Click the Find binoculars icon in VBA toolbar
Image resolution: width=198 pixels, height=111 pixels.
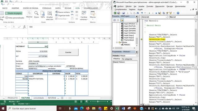click(x=138, y=13)
